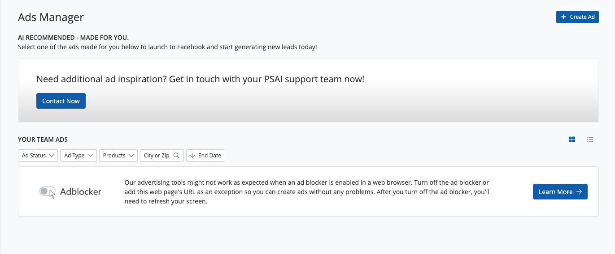Expand the Ad Type filter
Viewport: 615px width, 254px height.
(x=79, y=156)
